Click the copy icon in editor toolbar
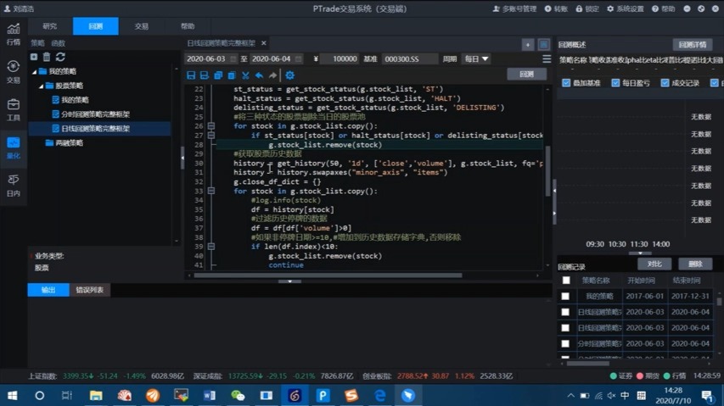This screenshot has height=406, width=724. click(x=218, y=75)
